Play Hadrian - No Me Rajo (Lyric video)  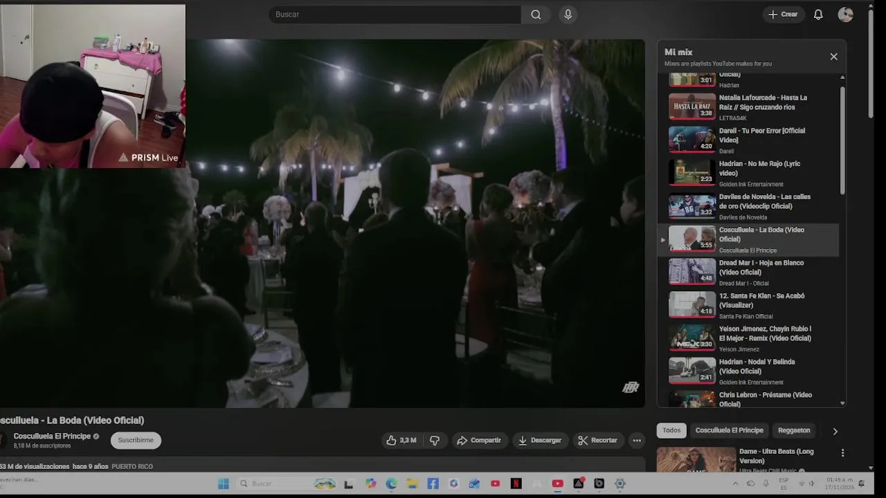pos(748,174)
